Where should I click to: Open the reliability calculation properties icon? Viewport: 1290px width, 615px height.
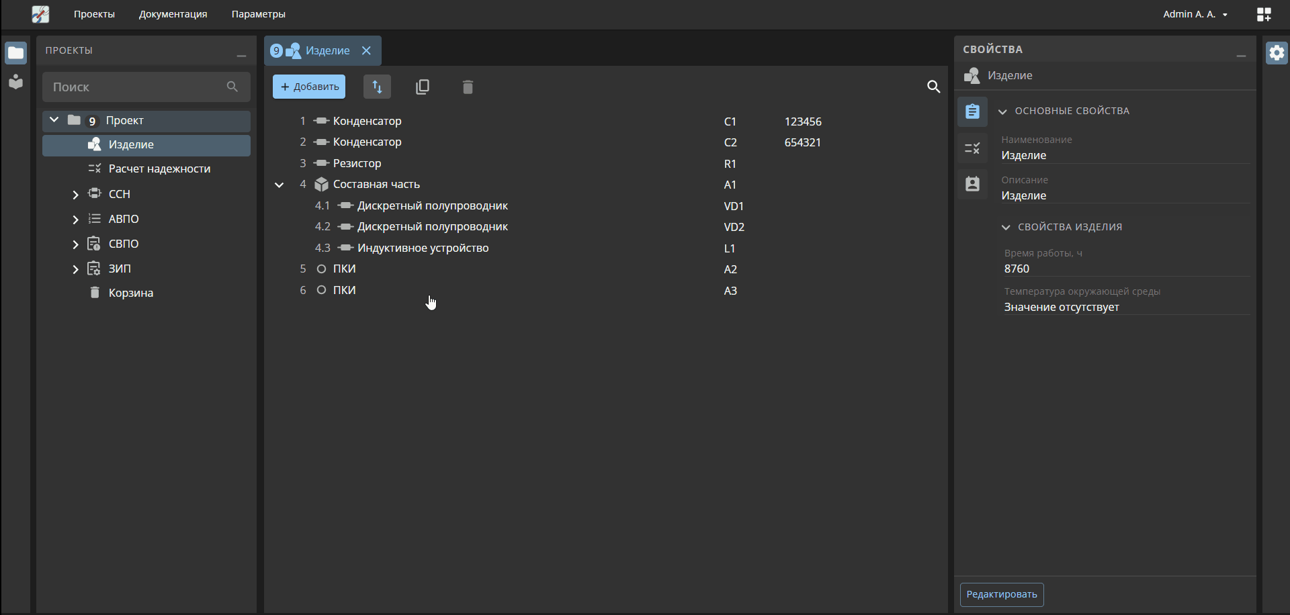click(972, 148)
